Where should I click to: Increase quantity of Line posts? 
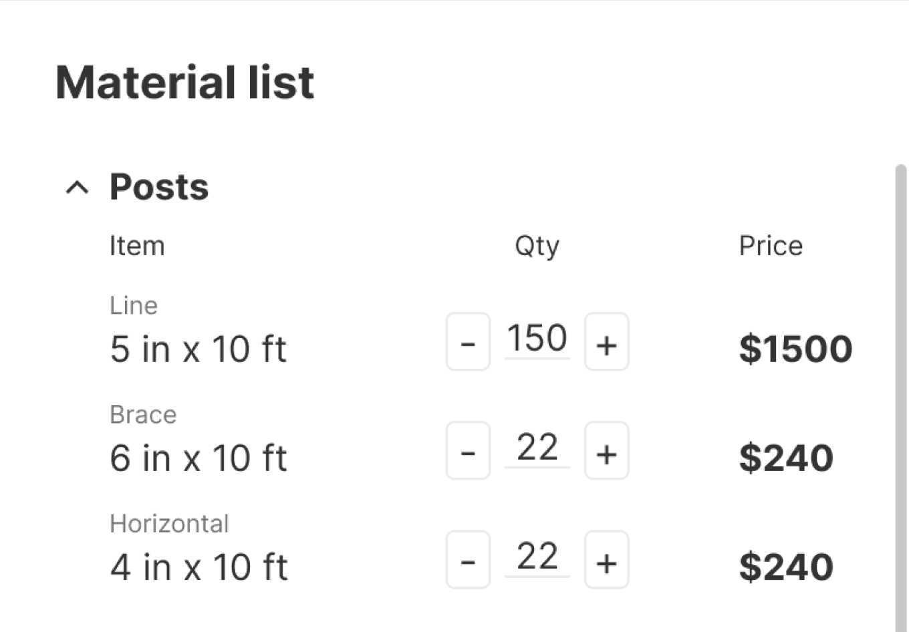[x=606, y=342]
